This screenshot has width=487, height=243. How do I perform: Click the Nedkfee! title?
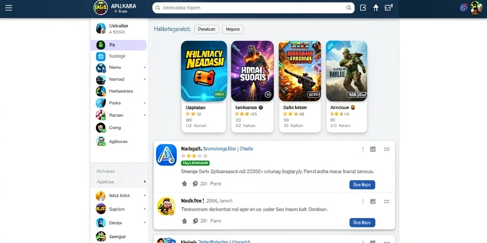(x=193, y=201)
